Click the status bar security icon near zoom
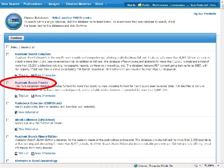The image size is (224, 168). (196, 166)
